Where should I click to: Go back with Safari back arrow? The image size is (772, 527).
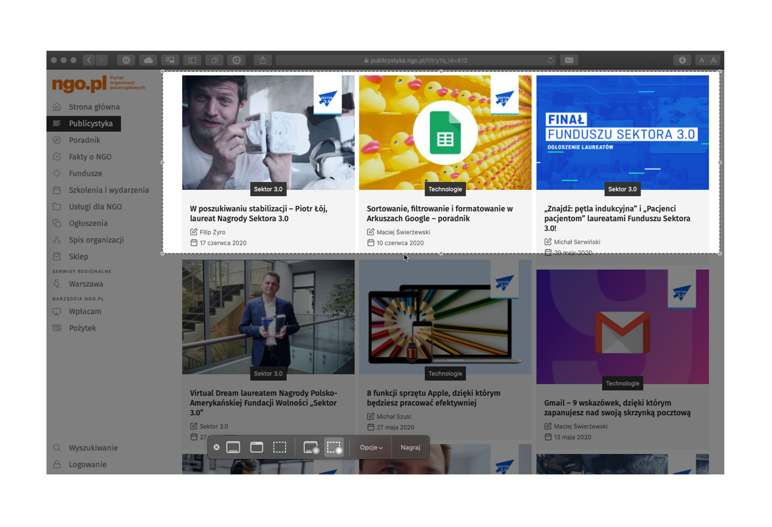(x=89, y=60)
